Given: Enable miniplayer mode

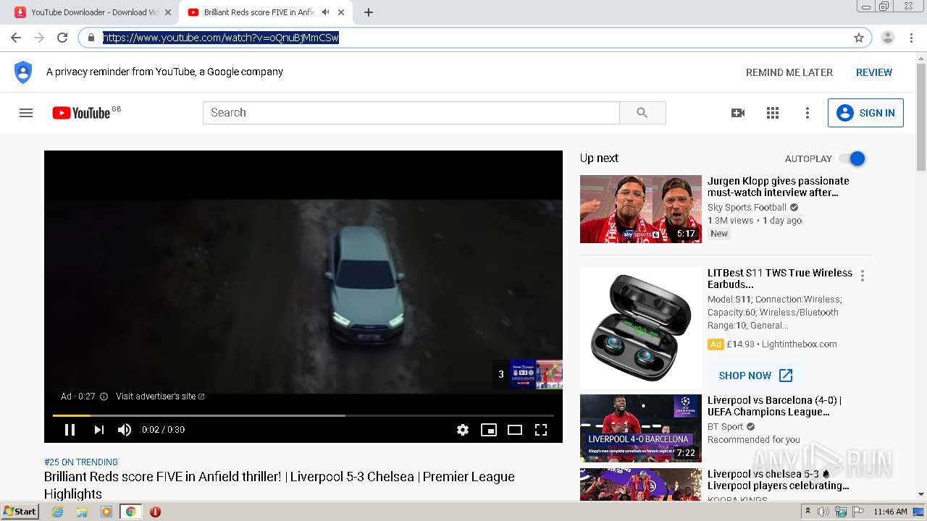Looking at the screenshot, I should tap(489, 430).
